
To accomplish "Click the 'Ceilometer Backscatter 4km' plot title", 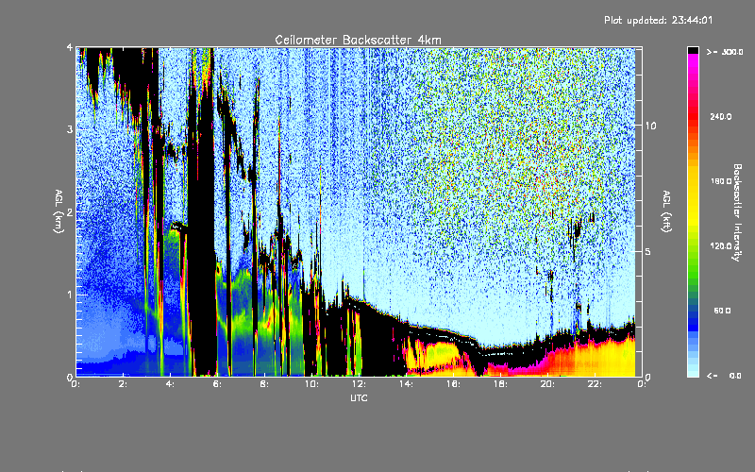I will pos(358,40).
